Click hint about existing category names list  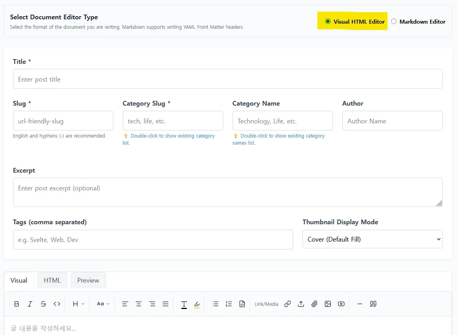point(278,139)
